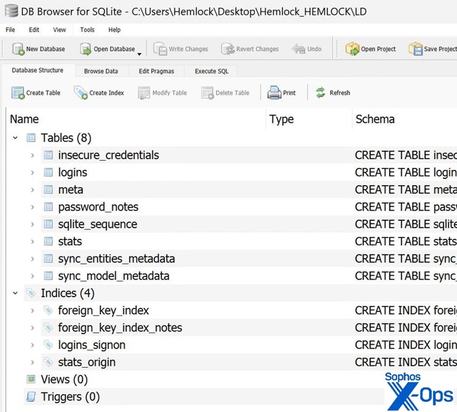Click the table icon beside insecure_credentials
457x412 pixels.
48,155
